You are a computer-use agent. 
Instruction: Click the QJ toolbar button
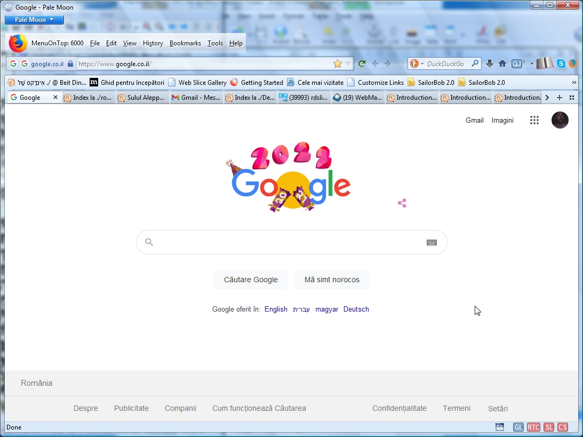click(516, 63)
